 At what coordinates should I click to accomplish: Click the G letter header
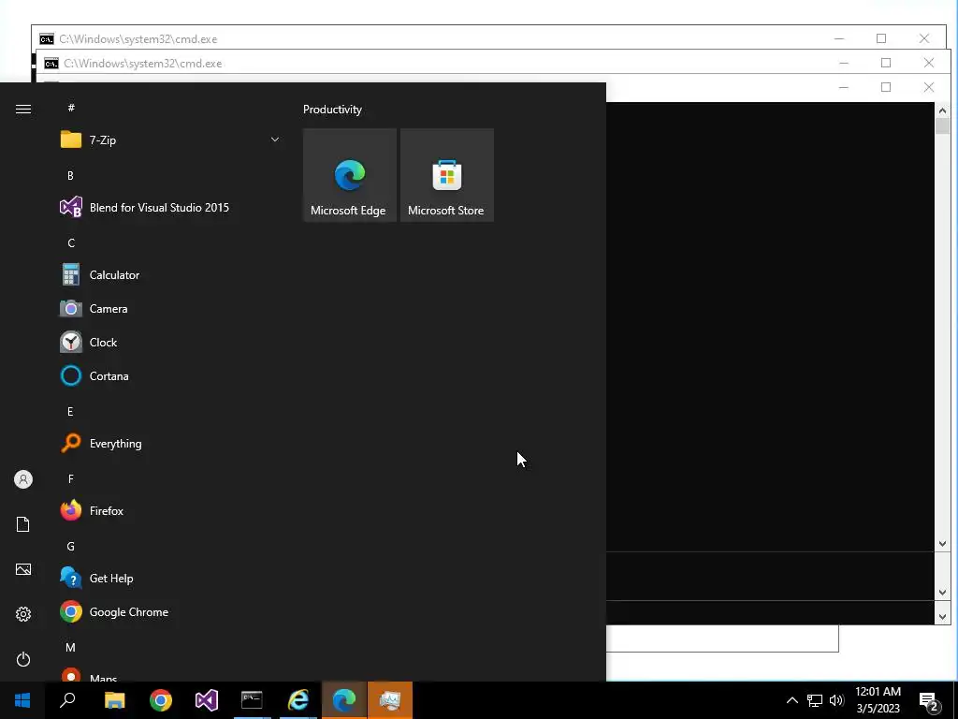point(71,547)
